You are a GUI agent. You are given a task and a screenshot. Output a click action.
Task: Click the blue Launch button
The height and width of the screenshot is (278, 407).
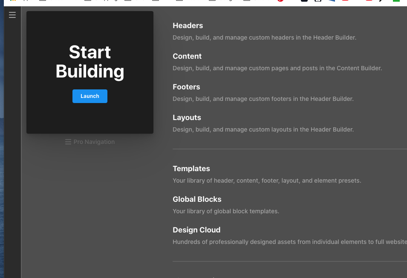[90, 96]
